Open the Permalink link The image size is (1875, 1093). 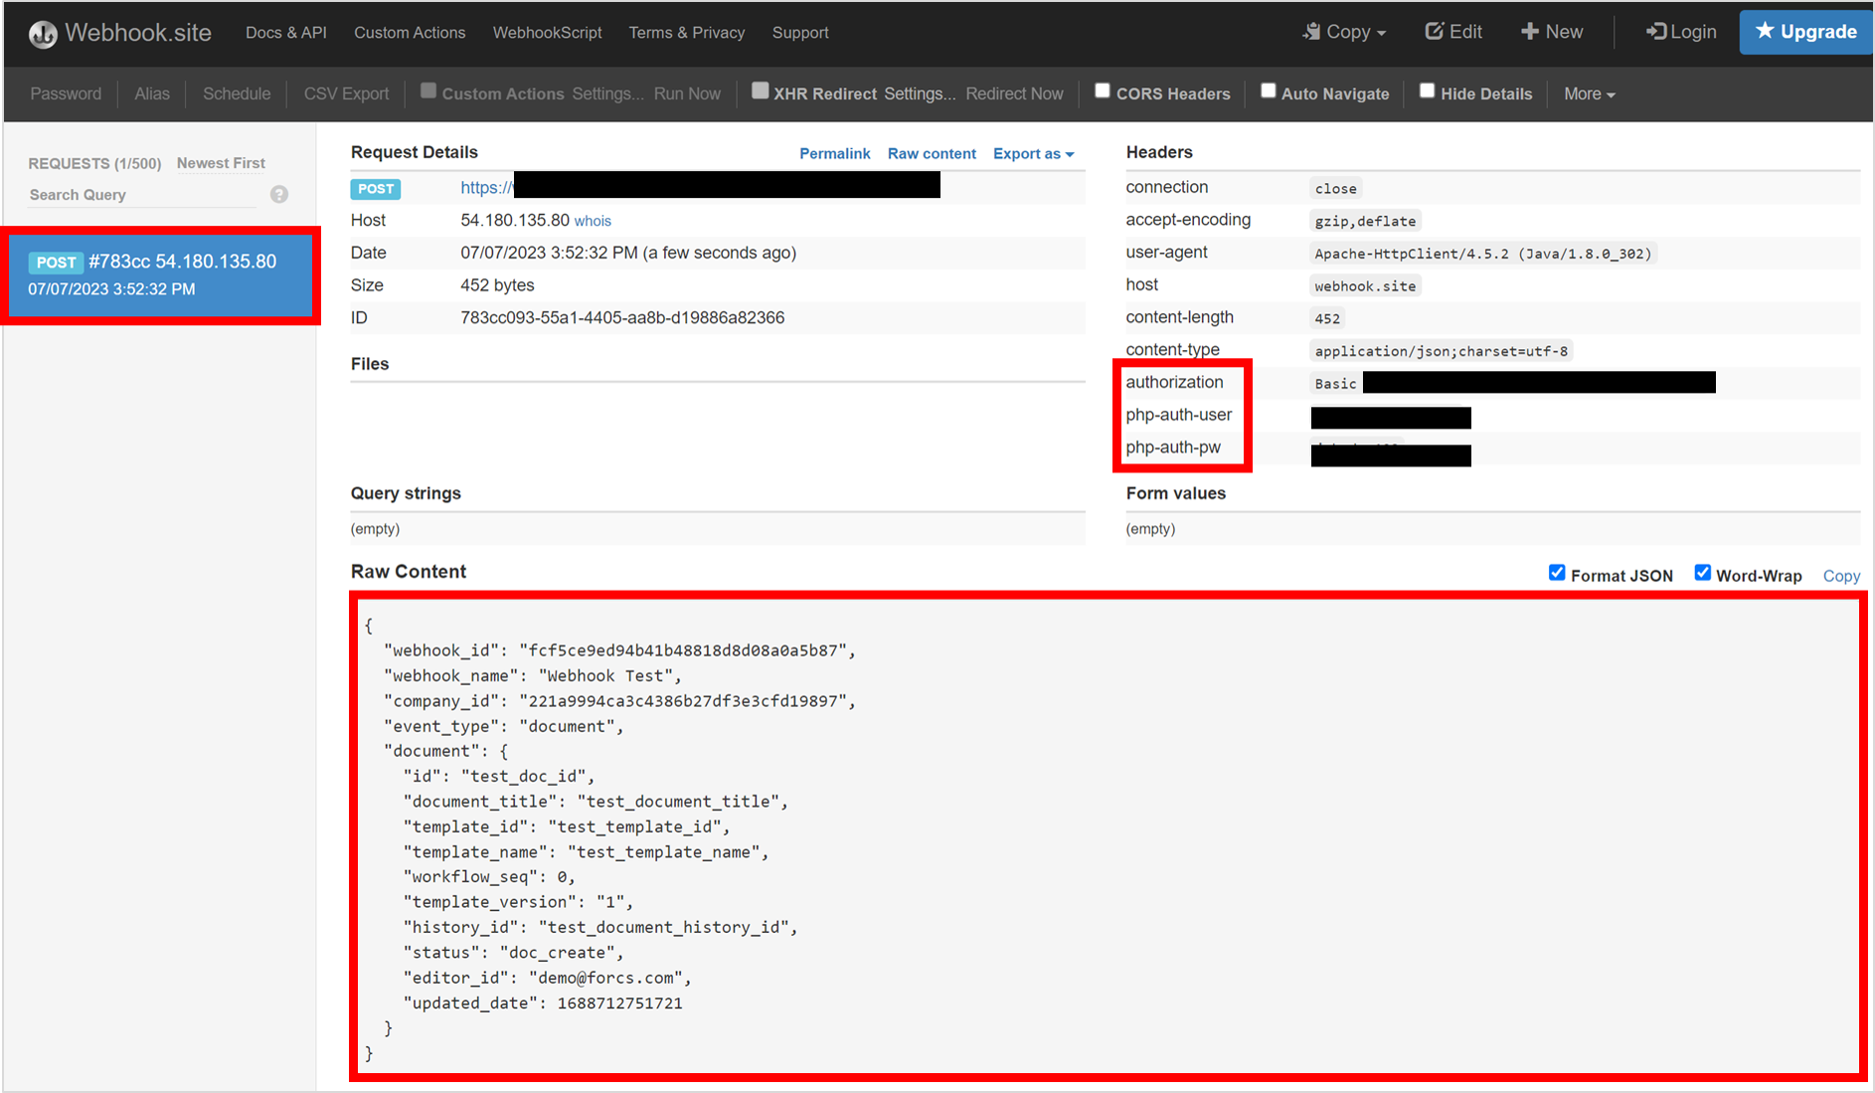(x=834, y=153)
